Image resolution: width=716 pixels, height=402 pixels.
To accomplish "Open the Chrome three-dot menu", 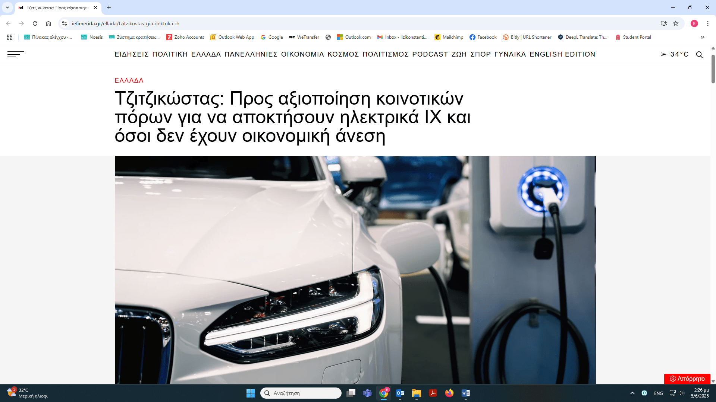I will [x=707, y=23].
